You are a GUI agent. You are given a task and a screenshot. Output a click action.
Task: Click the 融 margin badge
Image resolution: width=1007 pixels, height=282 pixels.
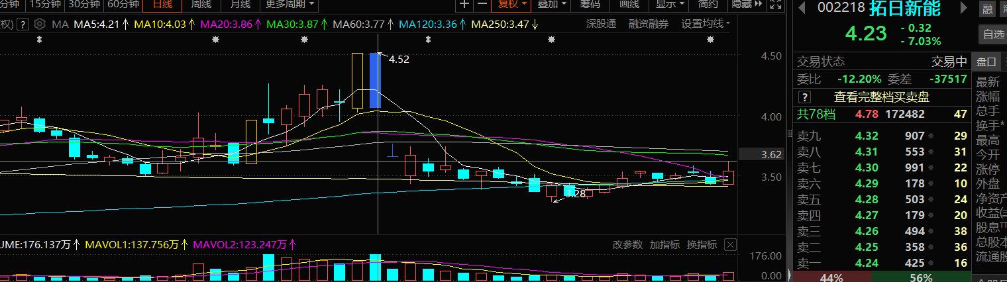[988, 9]
